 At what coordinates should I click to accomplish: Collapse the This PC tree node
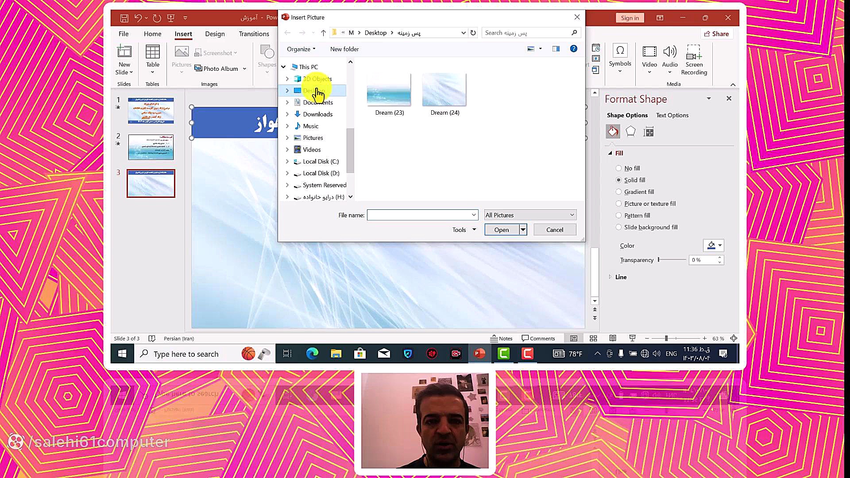click(284, 67)
